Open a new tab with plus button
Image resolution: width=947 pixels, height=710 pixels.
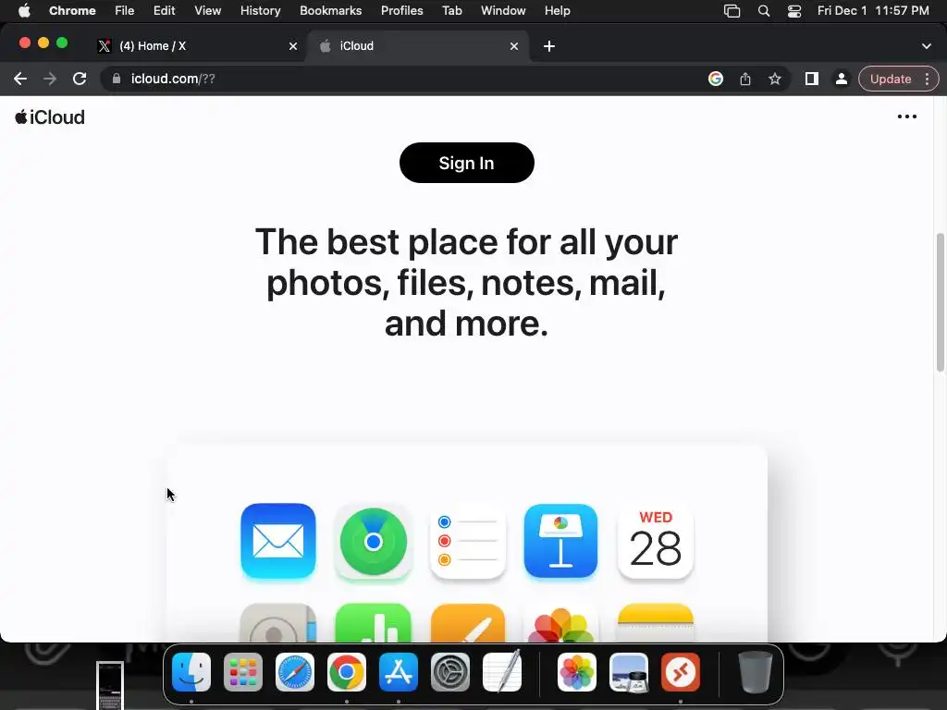549,46
